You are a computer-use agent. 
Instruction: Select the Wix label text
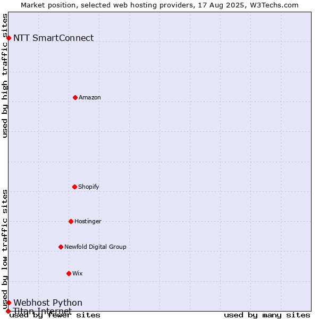(x=78, y=273)
